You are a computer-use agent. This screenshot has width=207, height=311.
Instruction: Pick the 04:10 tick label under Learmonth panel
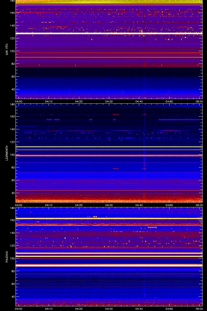[x=49, y=205]
